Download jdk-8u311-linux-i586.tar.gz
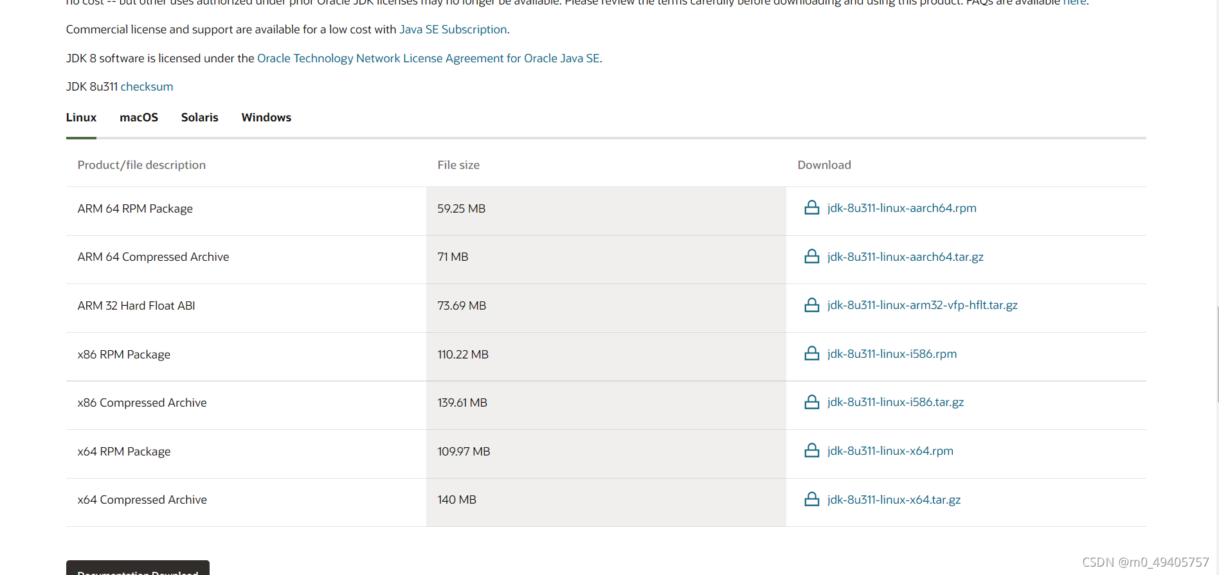Screen dimensions: 1219x575 [896, 402]
